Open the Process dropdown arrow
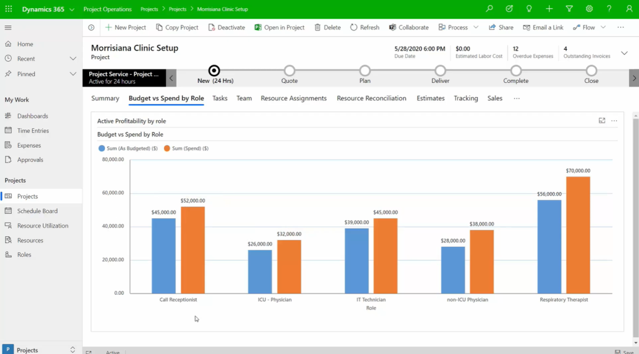Screen dimensions: 639x354 [x=476, y=27]
